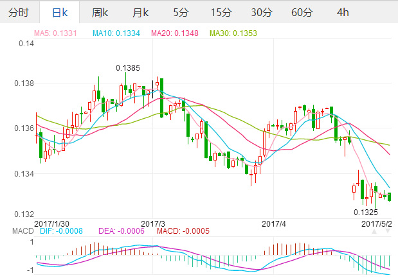398x278 pixels.
Task: Click the down triangle indicator switch arrow
Action: point(388,231)
